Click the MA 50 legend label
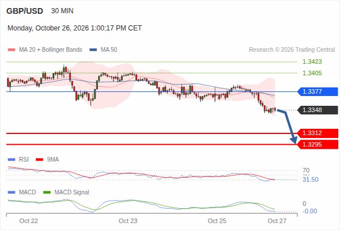340x230 pixels. coord(109,50)
